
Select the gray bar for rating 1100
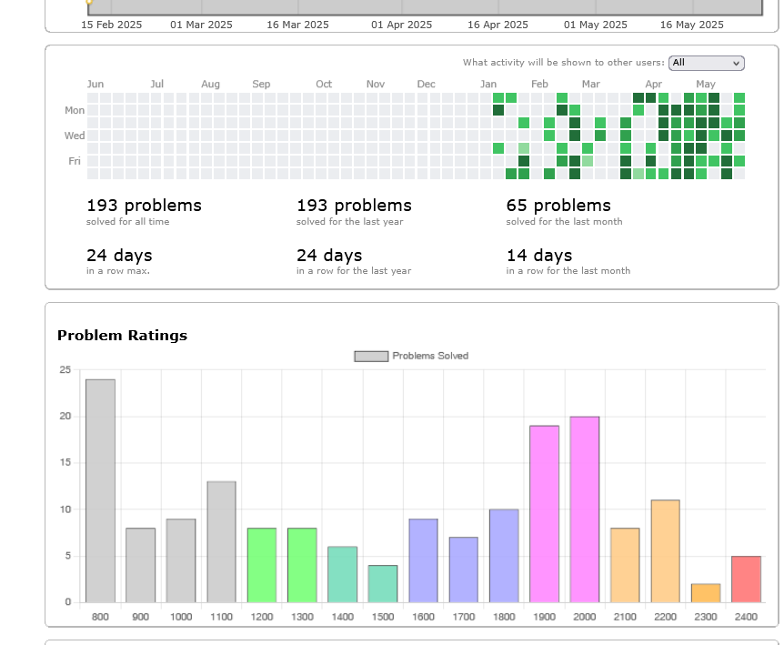[x=222, y=541]
